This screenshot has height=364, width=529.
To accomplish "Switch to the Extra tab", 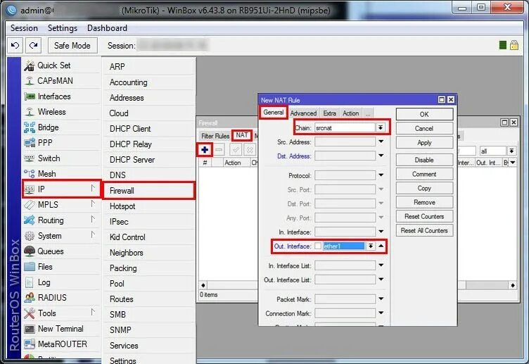I will pos(329,113).
